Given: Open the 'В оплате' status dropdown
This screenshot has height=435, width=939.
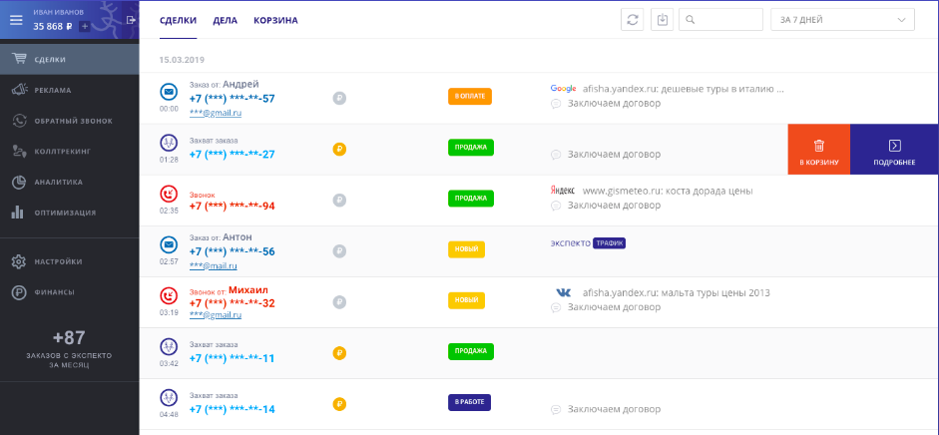Looking at the screenshot, I should pos(470,97).
